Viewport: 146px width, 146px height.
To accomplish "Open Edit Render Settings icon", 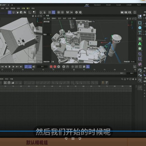I will 130,12.
